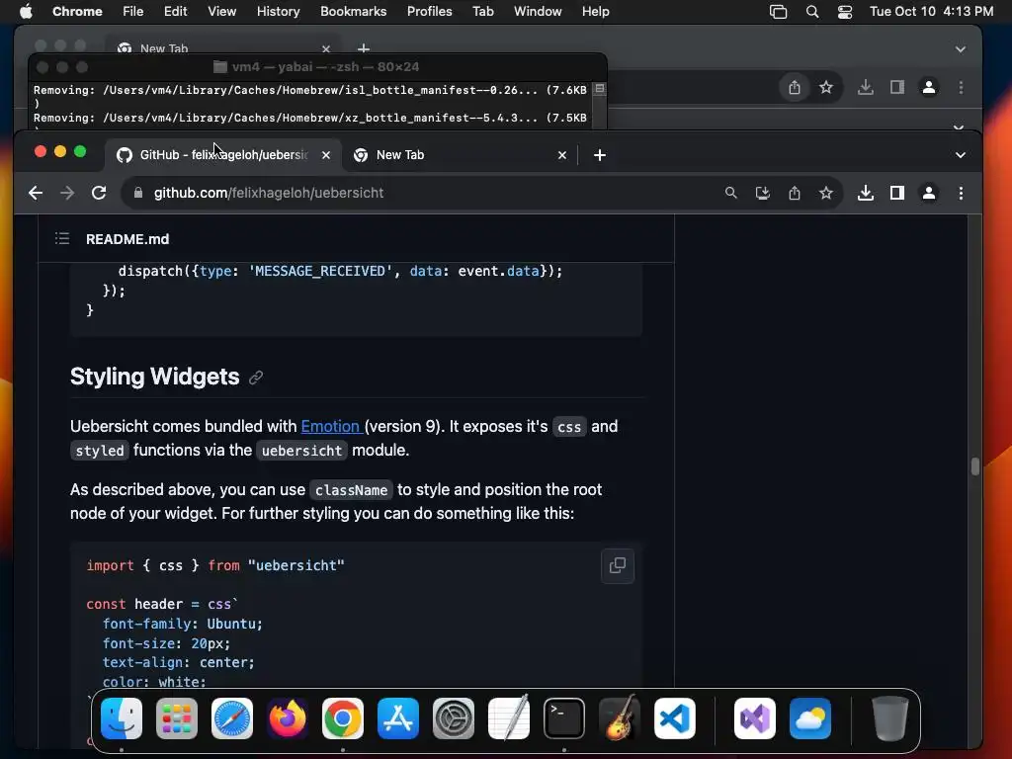Open the Emotion link
The width and height of the screenshot is (1012, 759).
pos(330,427)
